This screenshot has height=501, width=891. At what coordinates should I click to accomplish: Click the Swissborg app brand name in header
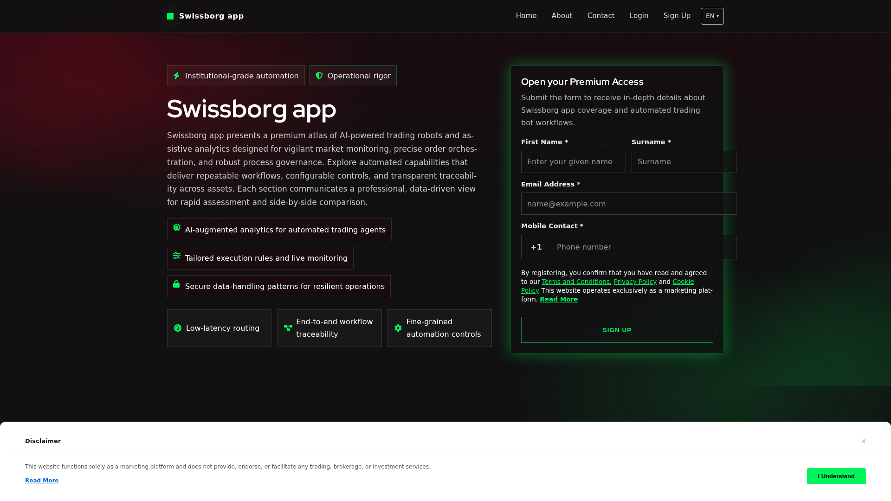pyautogui.click(x=212, y=16)
